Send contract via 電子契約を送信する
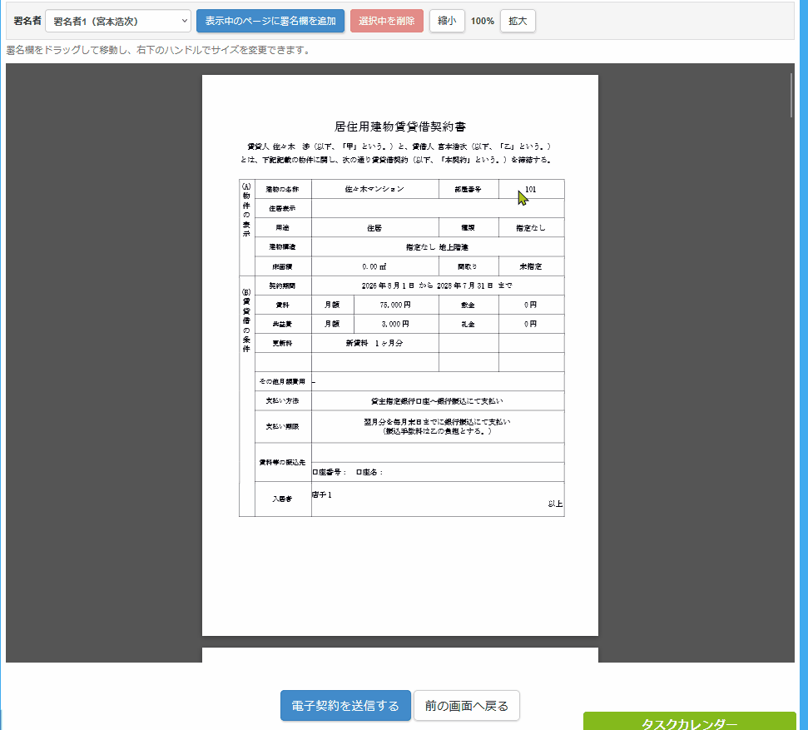808x730 pixels. pyautogui.click(x=345, y=705)
